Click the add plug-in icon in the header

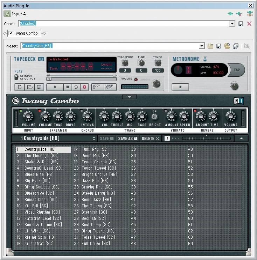coord(230,14)
